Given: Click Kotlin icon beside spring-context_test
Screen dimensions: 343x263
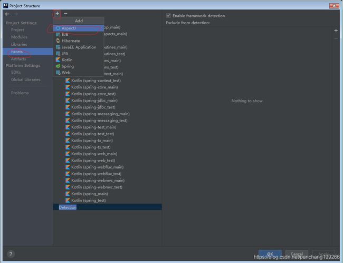Looking at the screenshot, I should point(68,80).
